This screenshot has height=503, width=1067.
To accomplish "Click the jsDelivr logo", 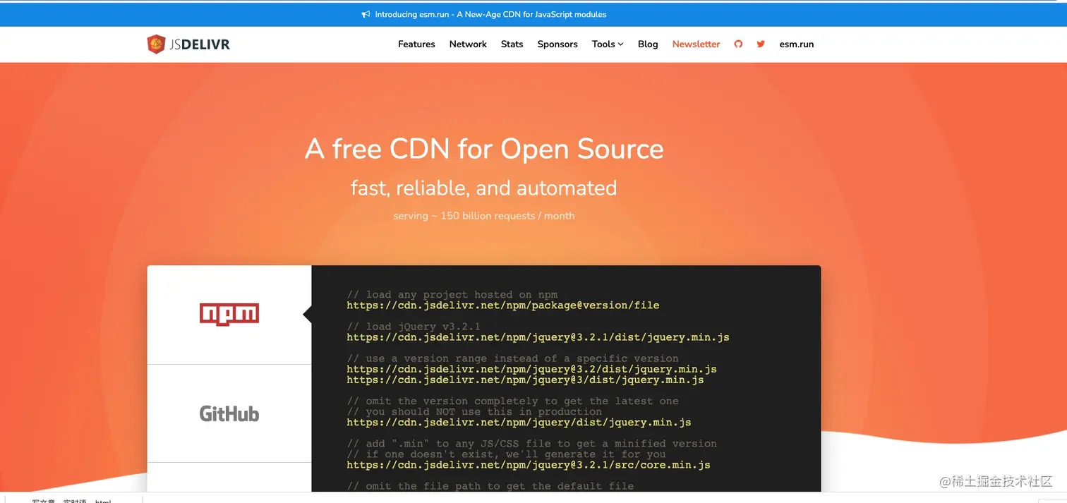I will pyautogui.click(x=188, y=44).
